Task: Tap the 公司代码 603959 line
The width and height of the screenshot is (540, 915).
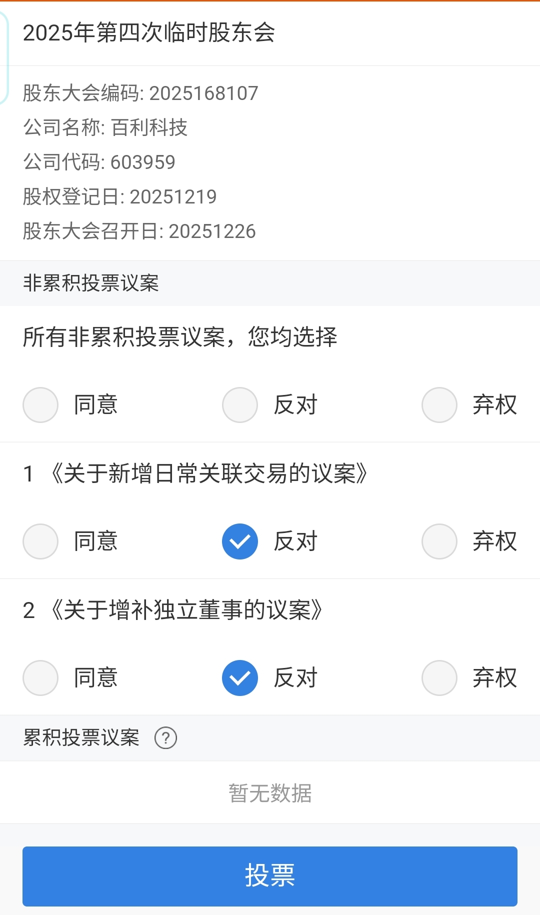Action: click(99, 162)
